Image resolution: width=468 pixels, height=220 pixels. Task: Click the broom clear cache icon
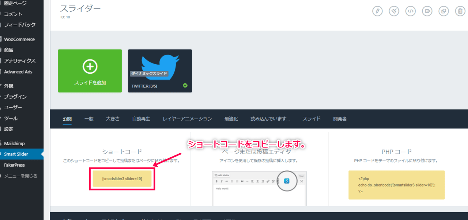click(x=394, y=11)
